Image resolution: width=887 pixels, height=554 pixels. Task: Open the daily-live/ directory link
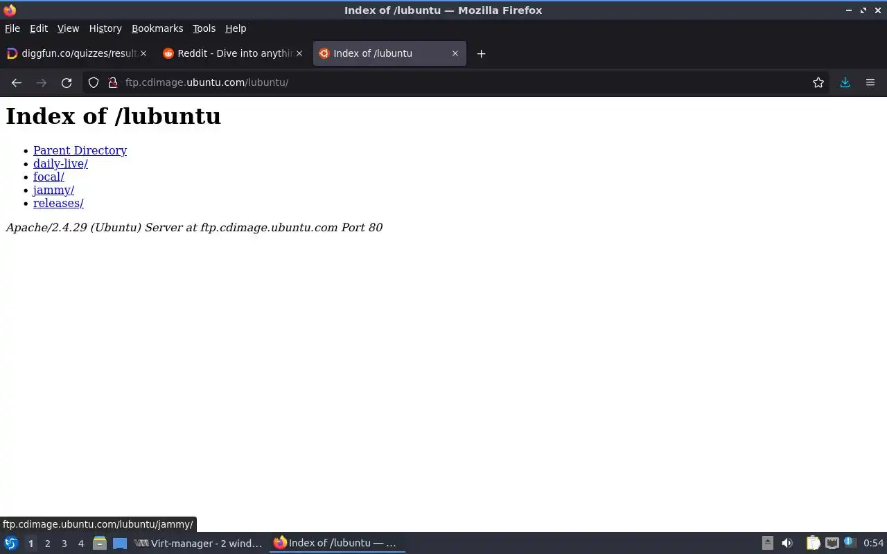tap(60, 163)
